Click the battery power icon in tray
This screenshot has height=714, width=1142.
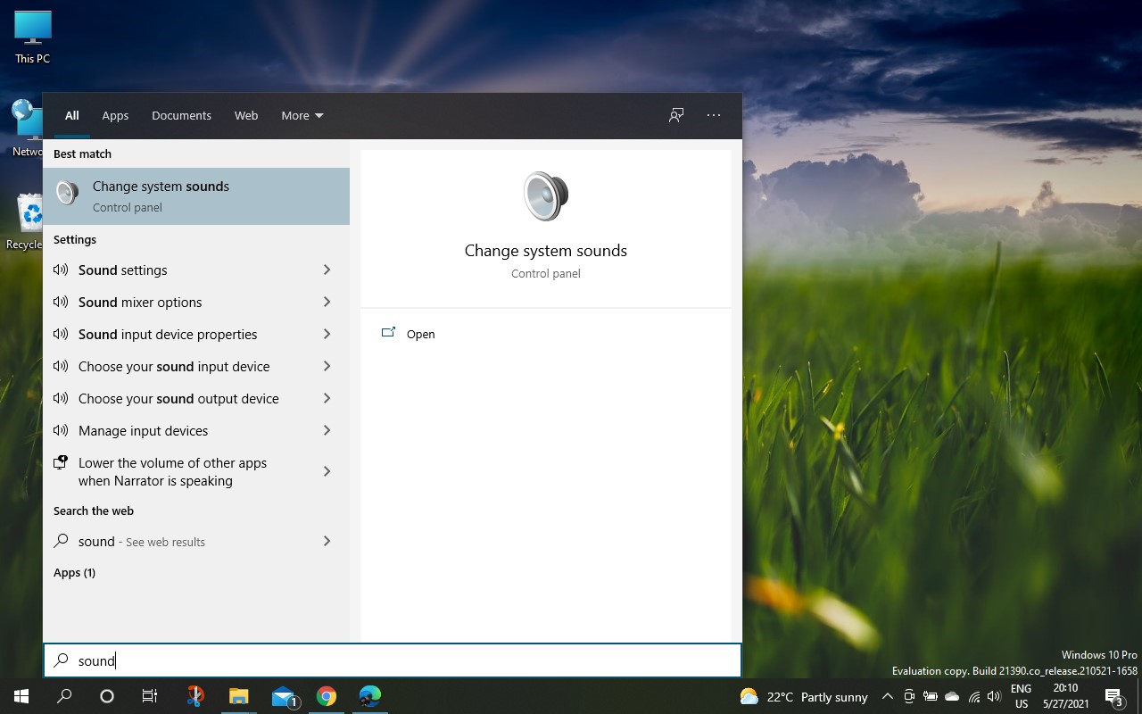(x=931, y=697)
